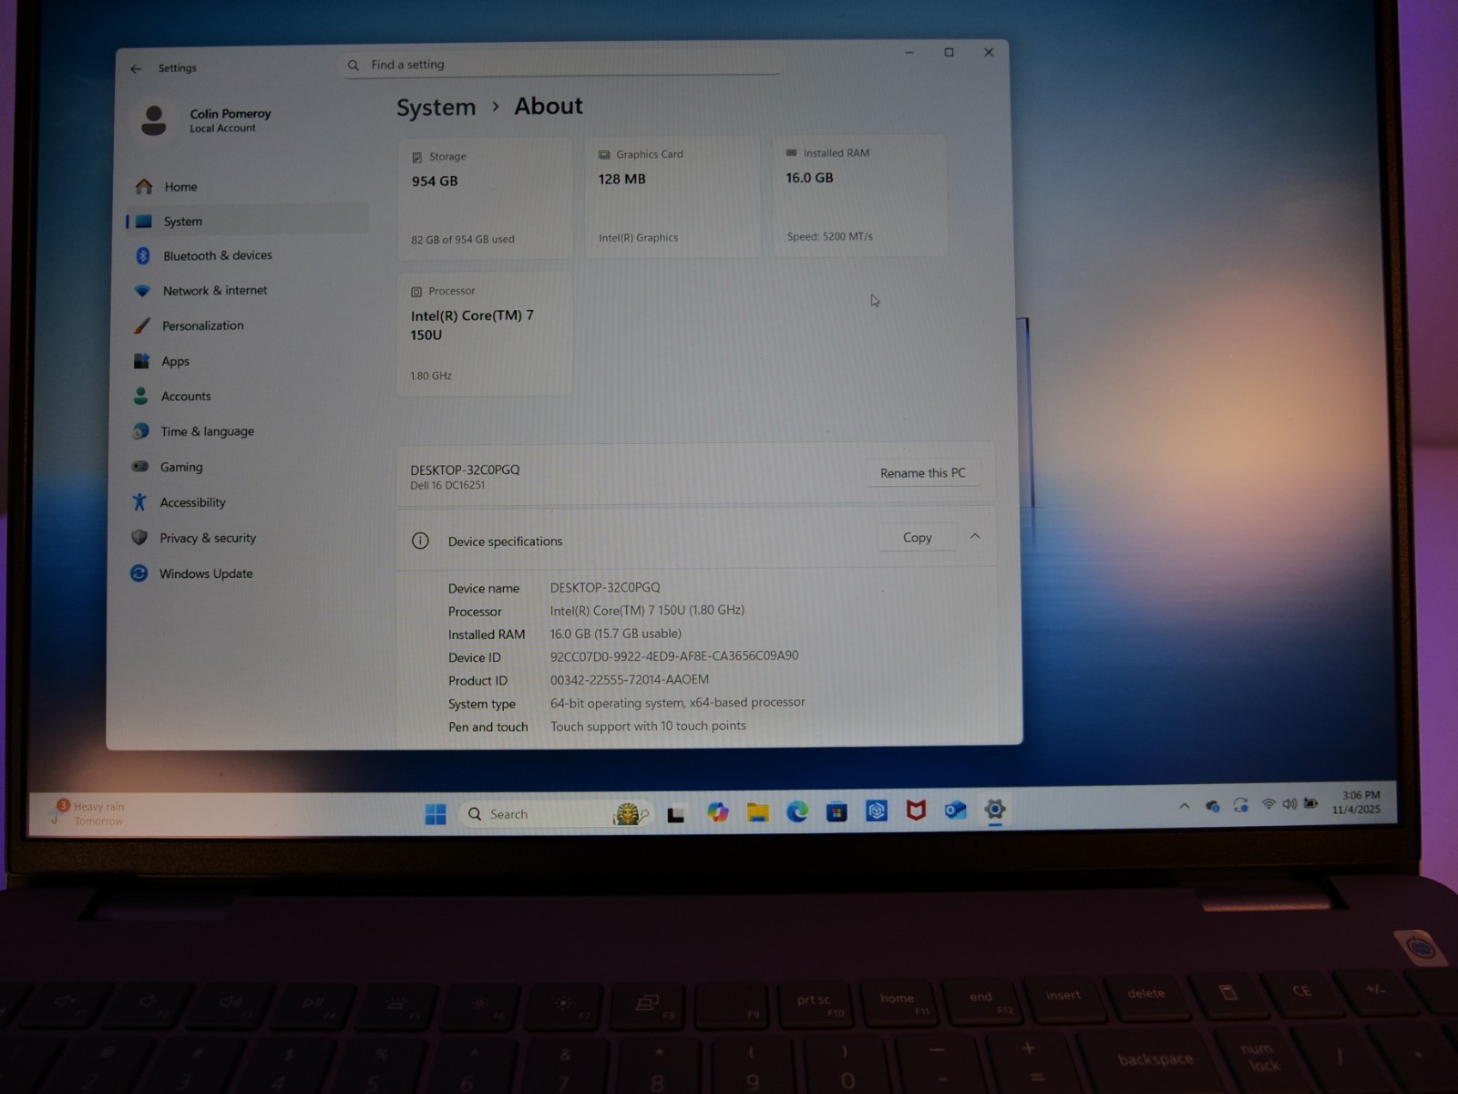This screenshot has width=1458, height=1094.
Task: Select System in the sidebar
Action: (x=246, y=222)
